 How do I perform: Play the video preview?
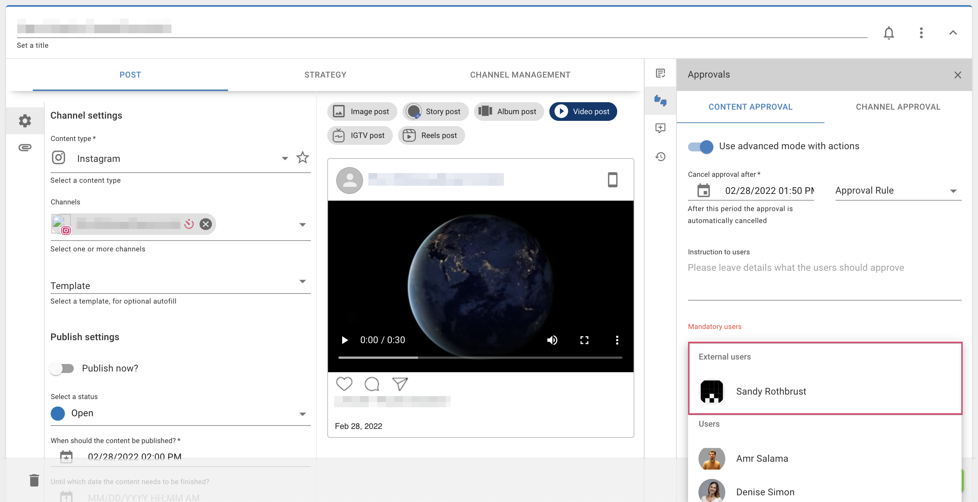345,340
